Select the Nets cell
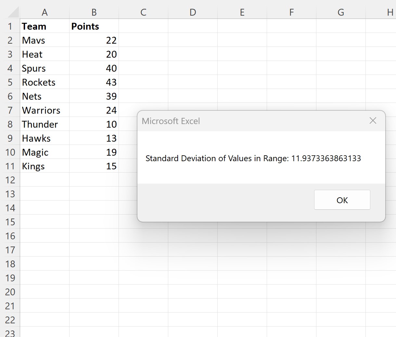The width and height of the screenshot is (396, 337). coord(45,96)
